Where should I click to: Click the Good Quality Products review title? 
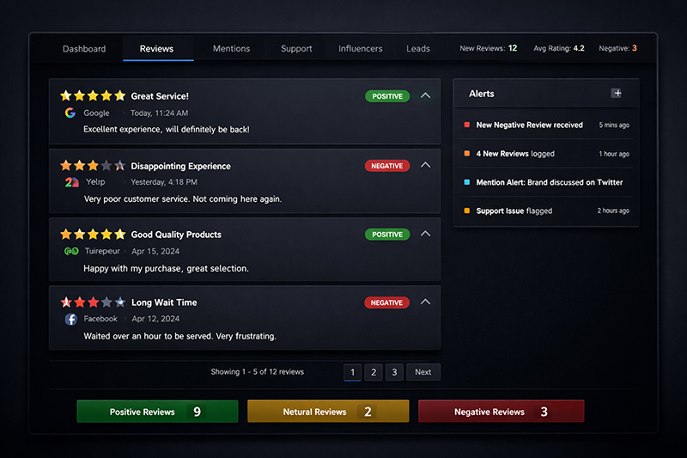(176, 235)
